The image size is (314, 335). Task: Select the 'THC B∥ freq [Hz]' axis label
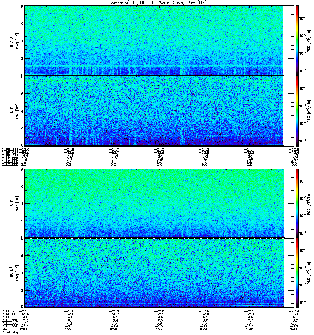pos(14,273)
